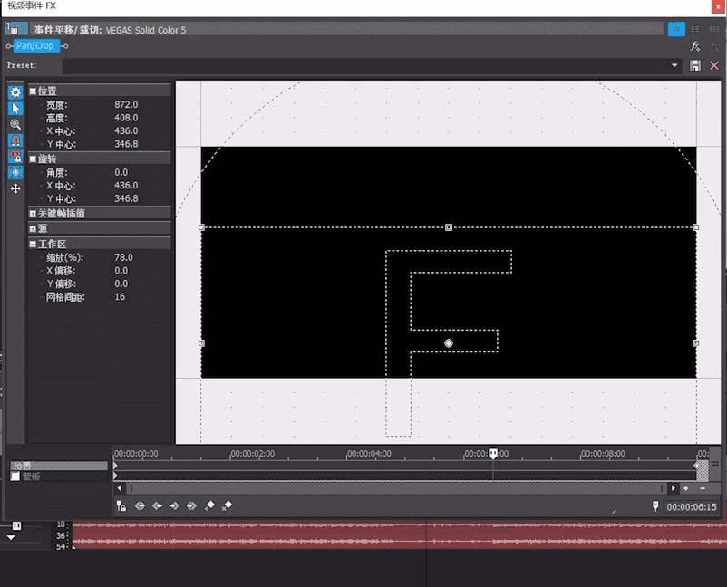
Task: Click the cursor position marker icon beside timecode
Action: click(655, 505)
